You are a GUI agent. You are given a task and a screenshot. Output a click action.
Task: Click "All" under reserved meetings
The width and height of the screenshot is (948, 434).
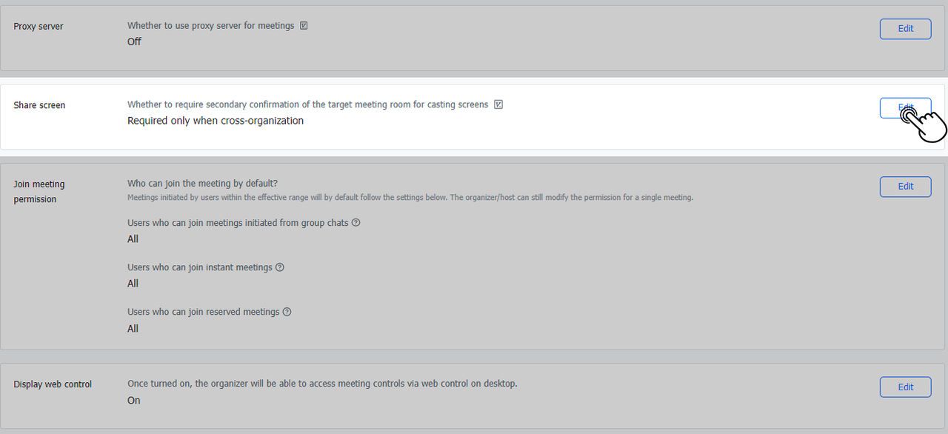[x=133, y=329]
